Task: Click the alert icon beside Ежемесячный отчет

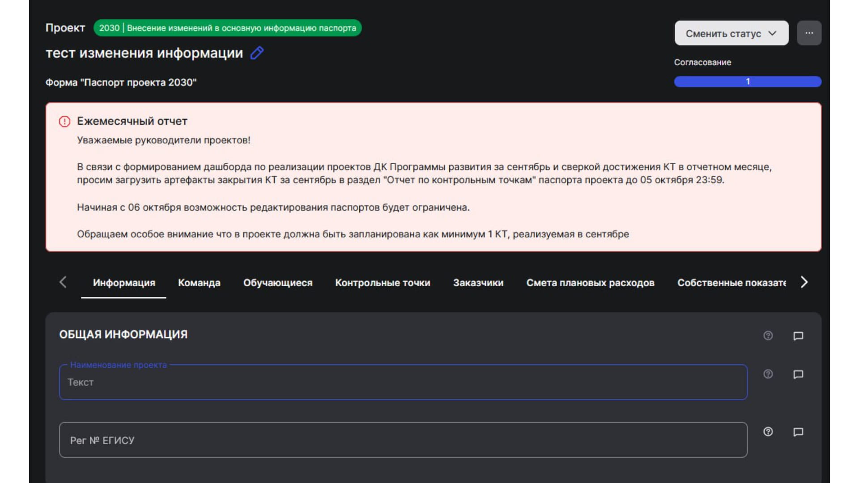Action: coord(65,121)
